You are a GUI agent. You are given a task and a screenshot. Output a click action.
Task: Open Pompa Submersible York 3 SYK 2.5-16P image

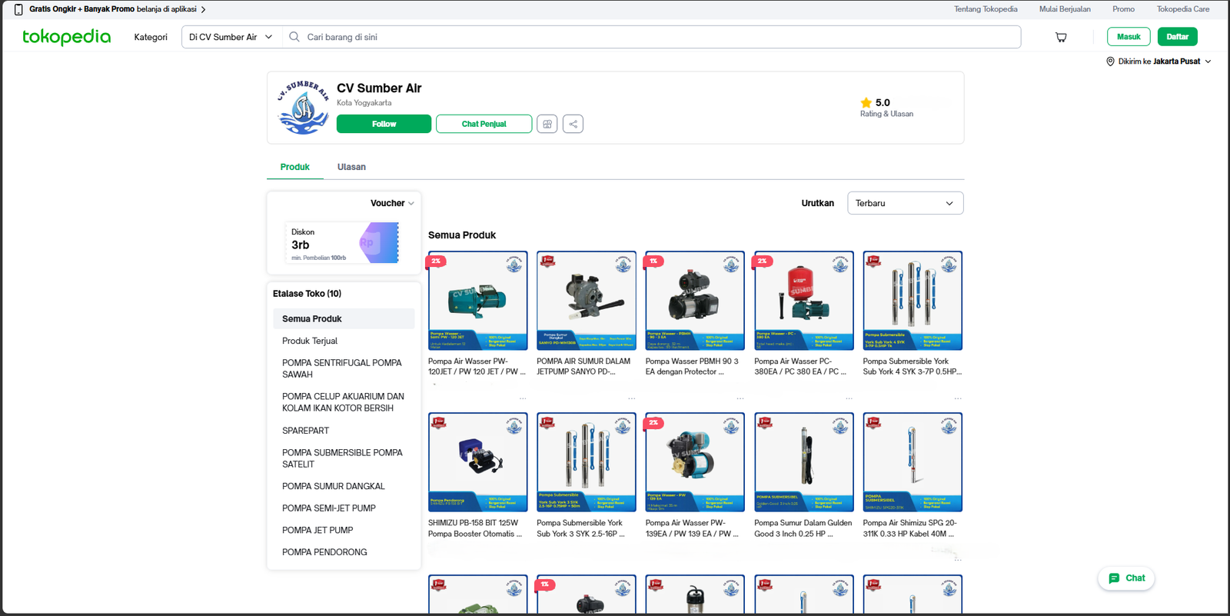(587, 462)
